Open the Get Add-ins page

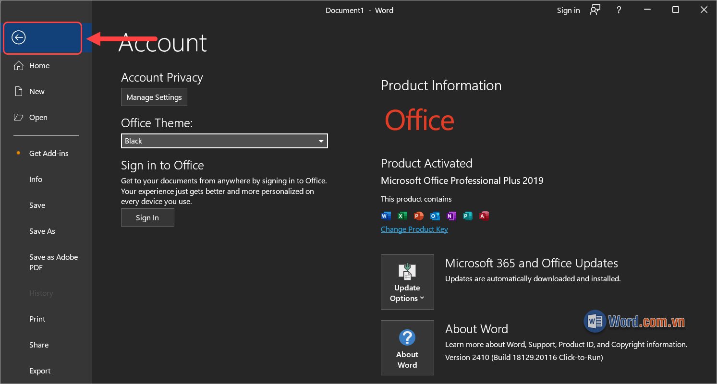coord(49,154)
